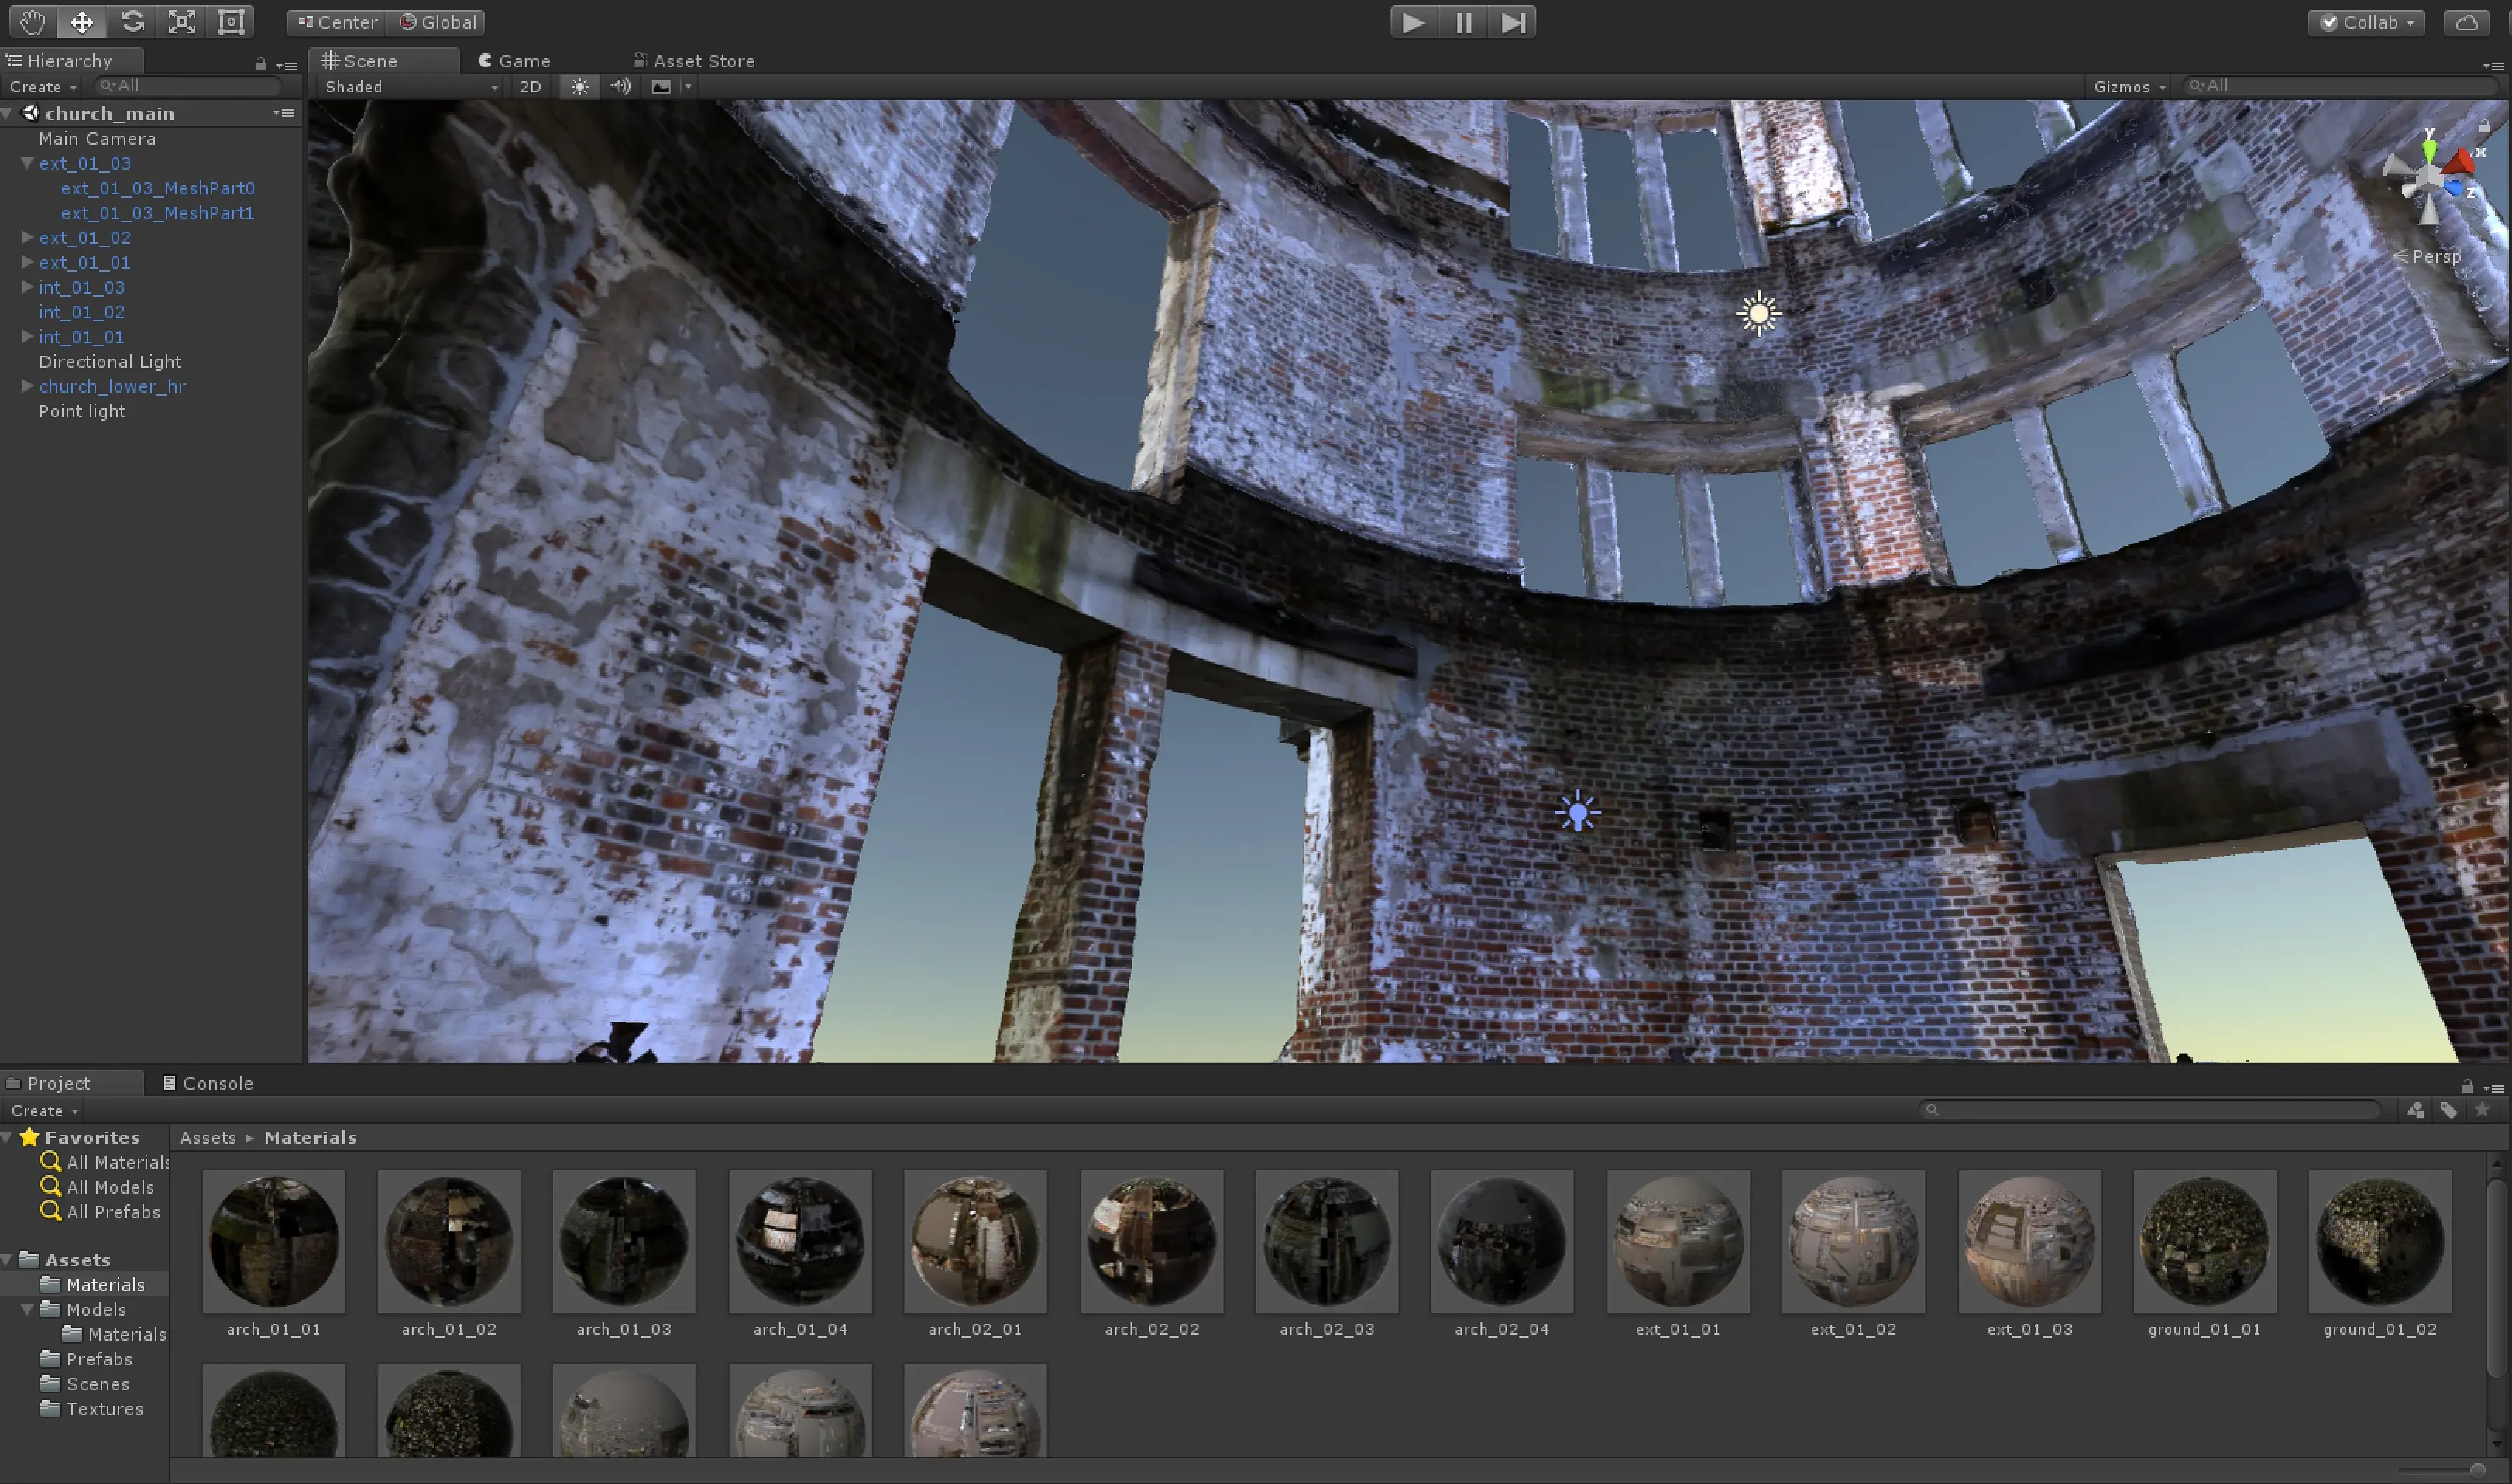The image size is (2512, 1484).
Task: Click the directional light sun gizmo
Action: click(1759, 314)
